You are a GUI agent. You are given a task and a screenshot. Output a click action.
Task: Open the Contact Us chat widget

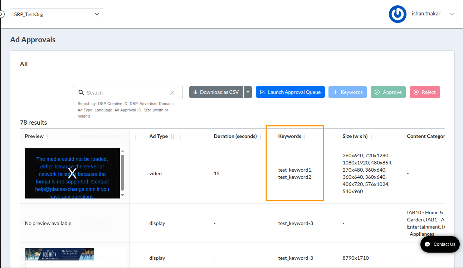(440, 244)
